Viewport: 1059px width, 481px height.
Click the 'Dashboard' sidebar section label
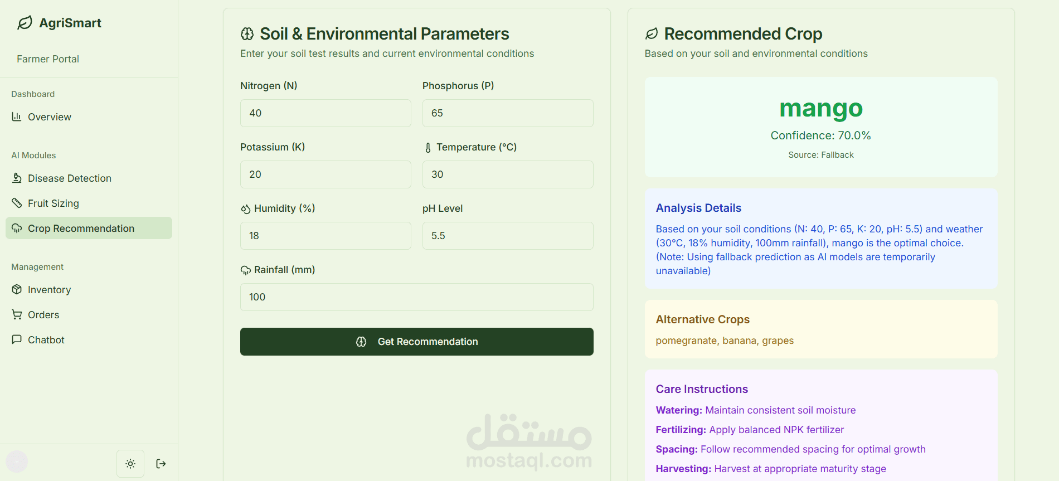pos(33,94)
